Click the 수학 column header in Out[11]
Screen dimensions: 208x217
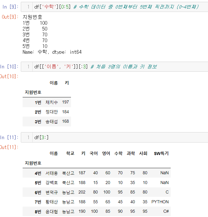(x=118, y=153)
